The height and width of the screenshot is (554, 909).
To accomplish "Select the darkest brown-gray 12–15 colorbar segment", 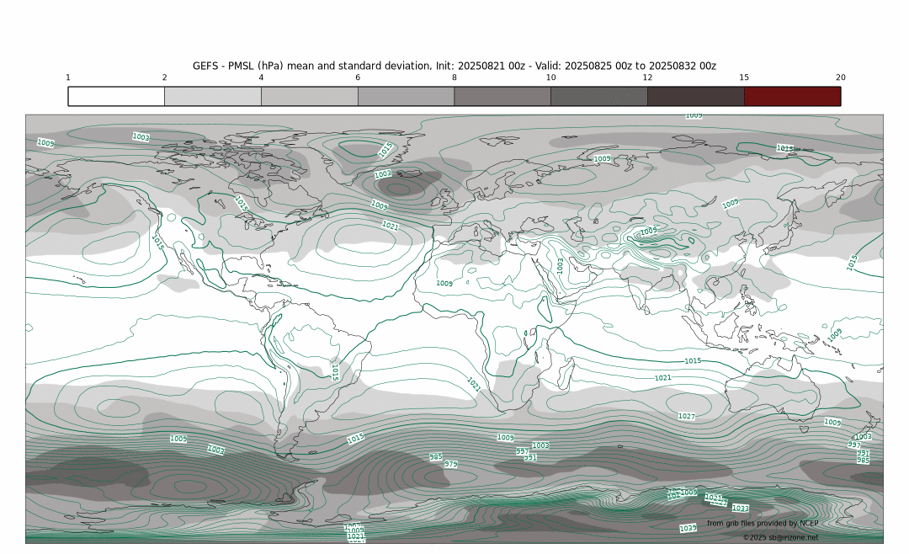I will point(695,96).
